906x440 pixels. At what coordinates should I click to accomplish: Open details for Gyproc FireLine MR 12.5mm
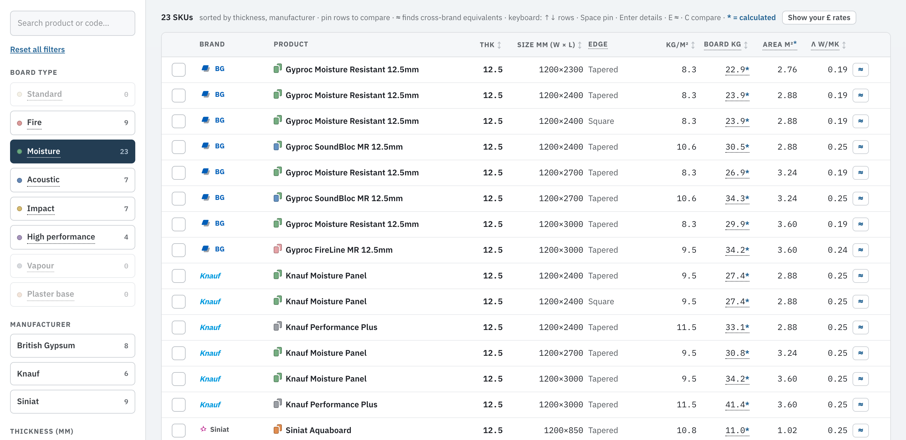tap(339, 250)
